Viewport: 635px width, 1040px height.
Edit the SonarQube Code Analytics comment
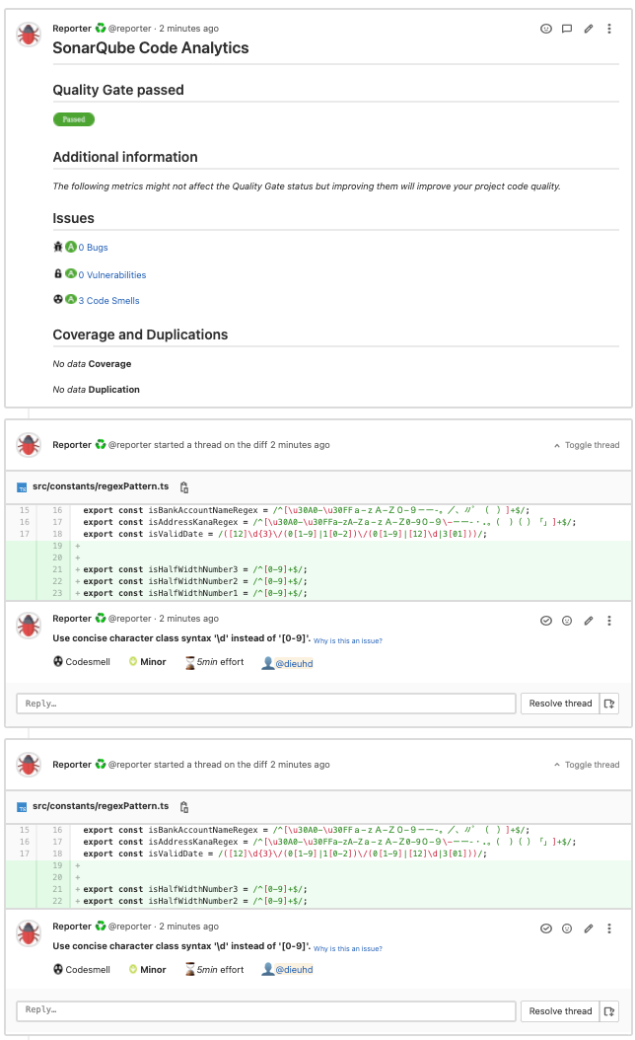[x=588, y=29]
